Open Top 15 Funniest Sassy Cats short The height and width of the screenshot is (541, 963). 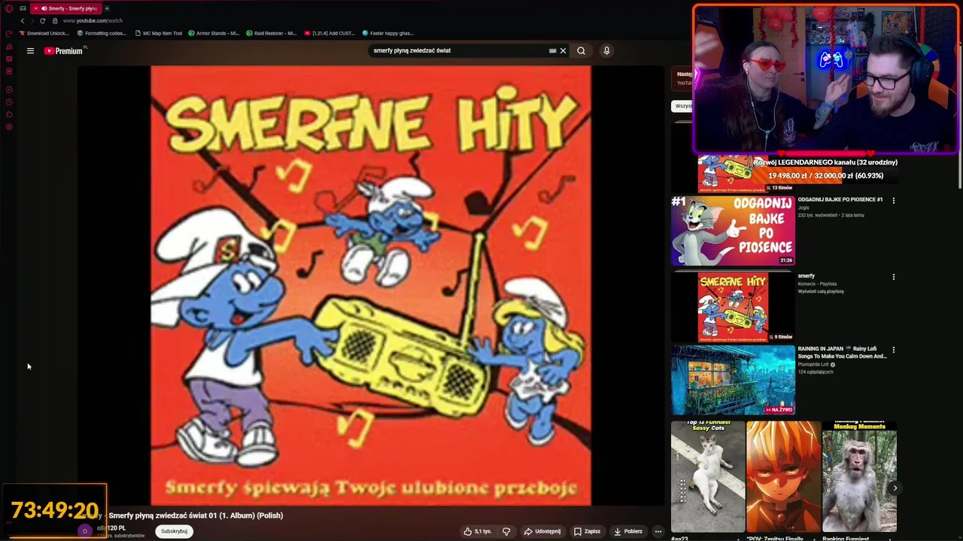pyautogui.click(x=708, y=476)
